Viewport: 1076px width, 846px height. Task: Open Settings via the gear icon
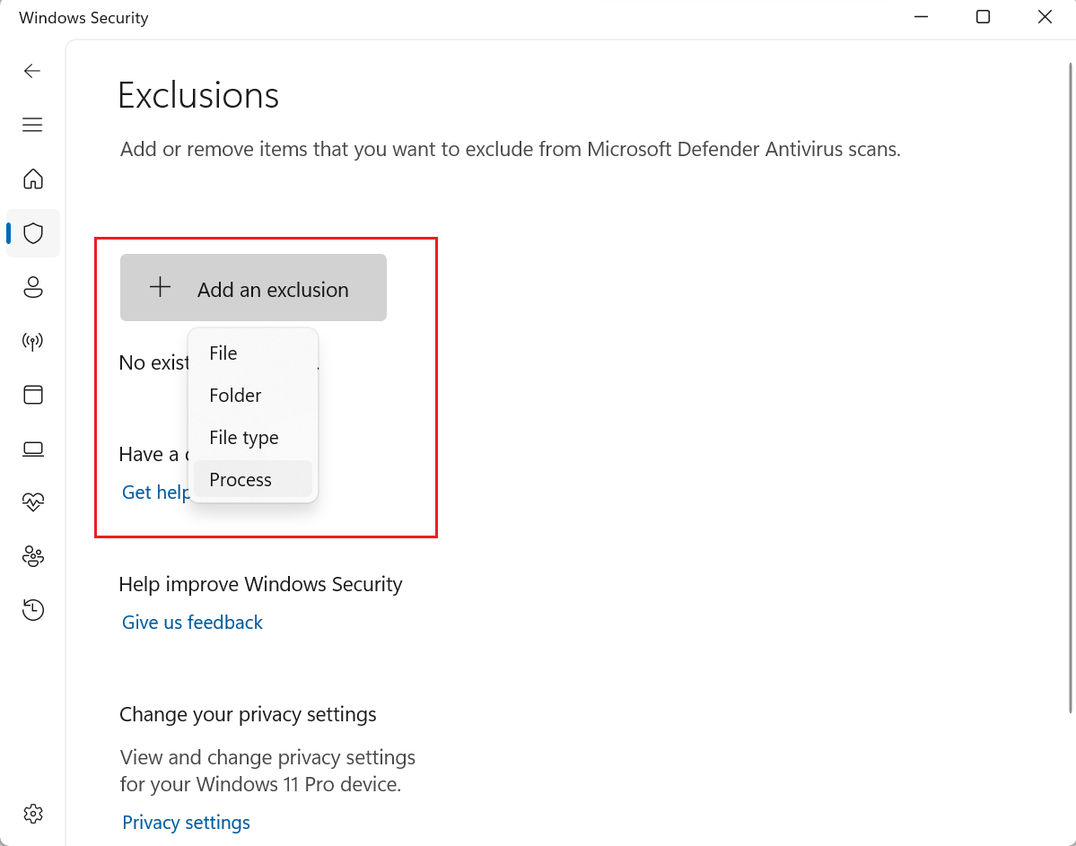(32, 814)
